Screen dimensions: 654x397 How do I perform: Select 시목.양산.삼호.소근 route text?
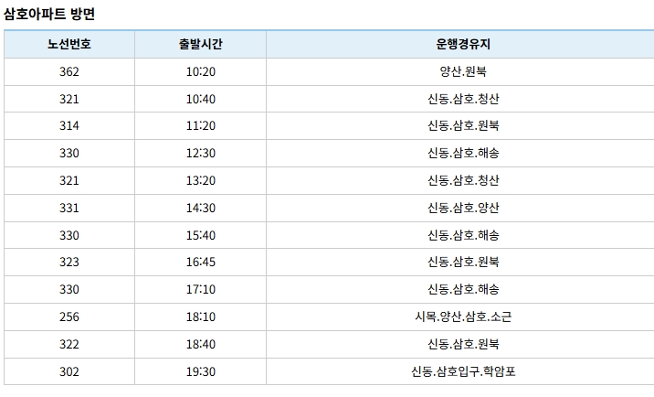pos(463,317)
